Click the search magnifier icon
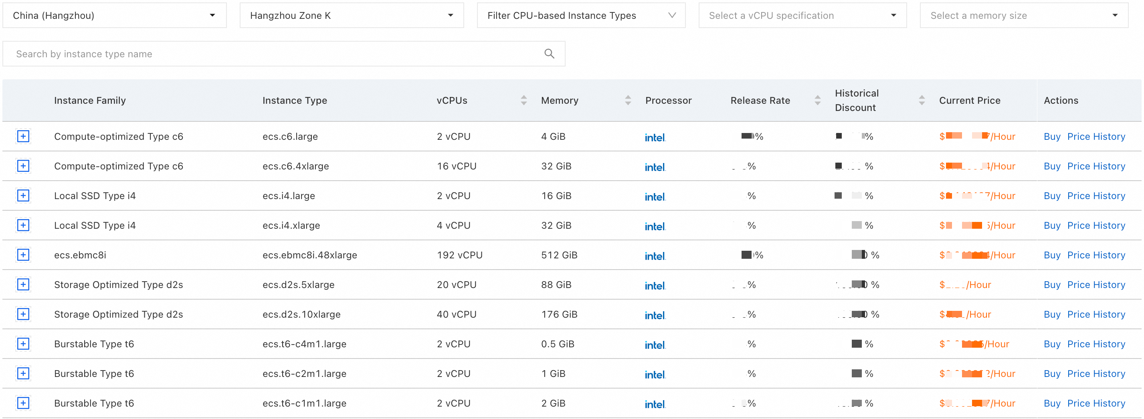 point(549,54)
